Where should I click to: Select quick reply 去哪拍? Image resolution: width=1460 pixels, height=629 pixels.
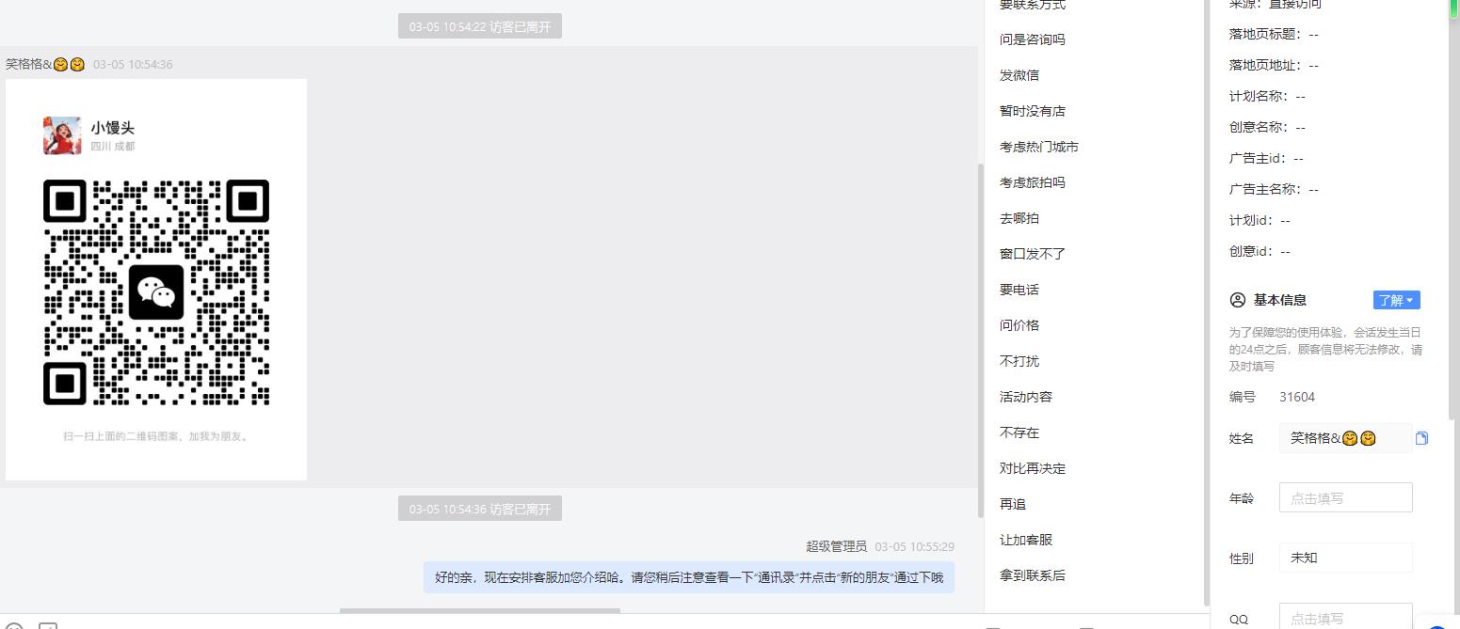click(1019, 218)
